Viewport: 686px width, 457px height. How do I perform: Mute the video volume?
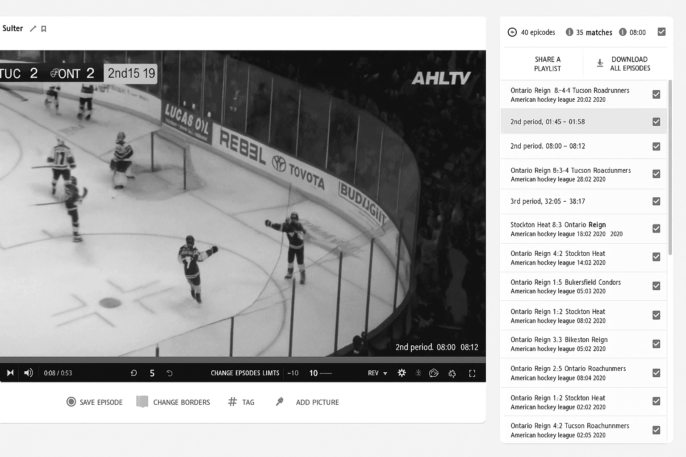pyautogui.click(x=28, y=373)
